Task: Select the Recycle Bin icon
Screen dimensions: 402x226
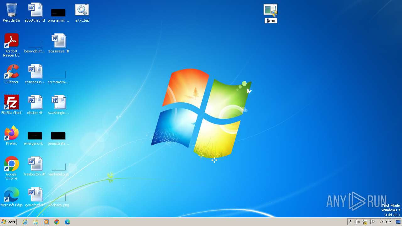Action: [11, 10]
